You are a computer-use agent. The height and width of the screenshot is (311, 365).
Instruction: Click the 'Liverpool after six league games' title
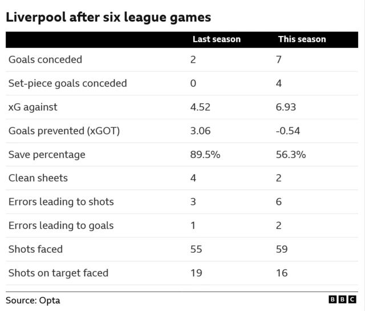click(x=108, y=17)
